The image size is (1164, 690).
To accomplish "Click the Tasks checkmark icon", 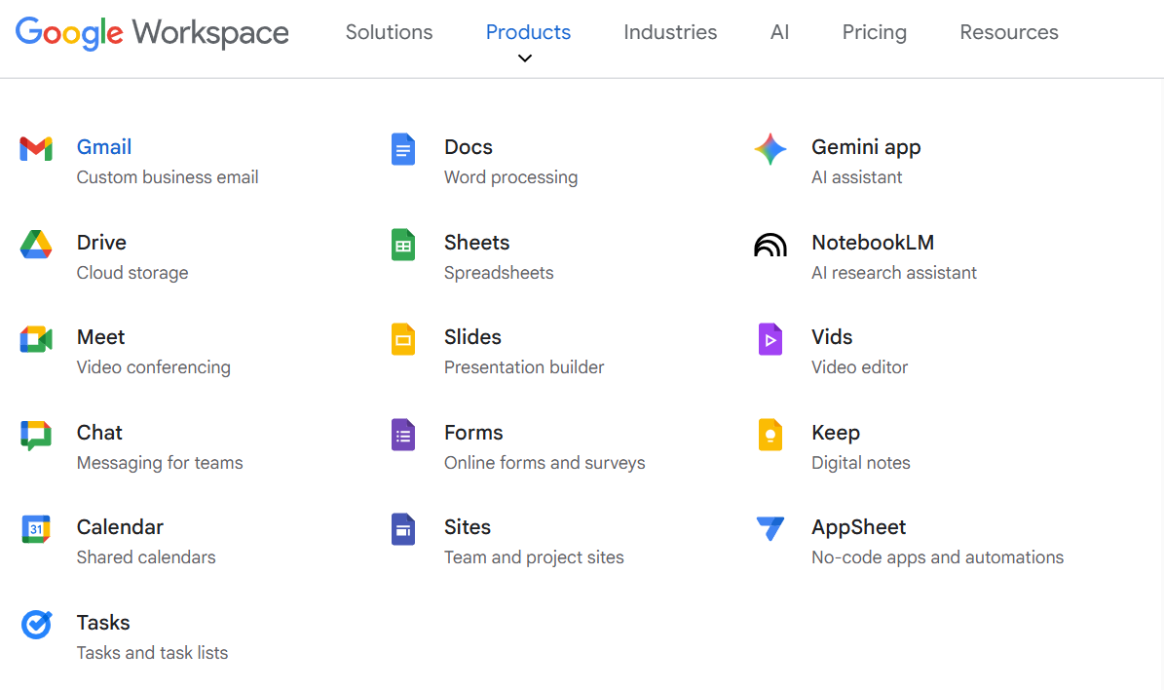I will tap(36, 625).
